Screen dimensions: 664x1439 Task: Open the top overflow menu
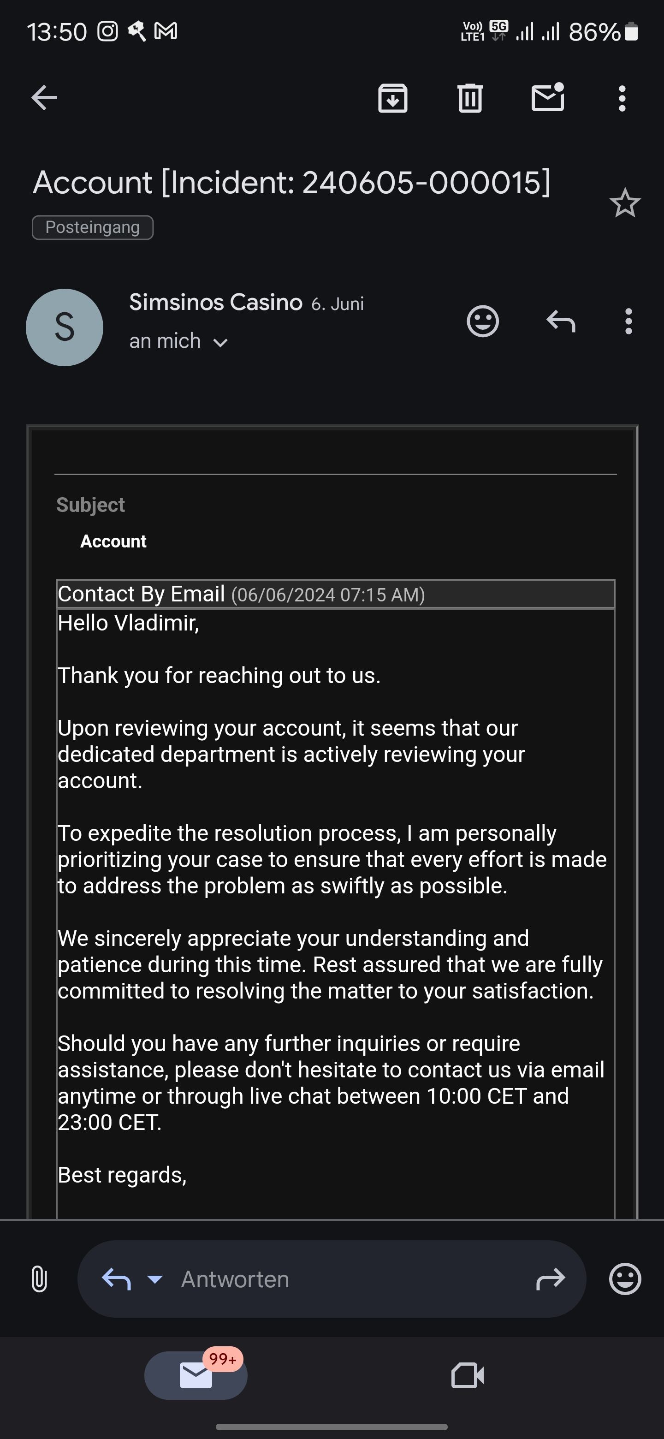(x=622, y=98)
